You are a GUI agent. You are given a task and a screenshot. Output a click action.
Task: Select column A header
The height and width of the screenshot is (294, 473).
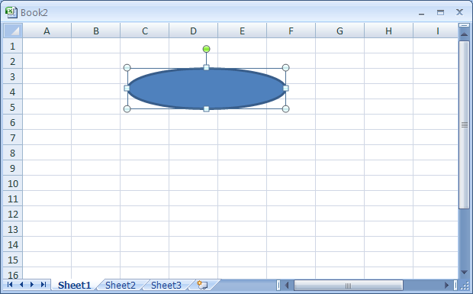click(x=47, y=31)
